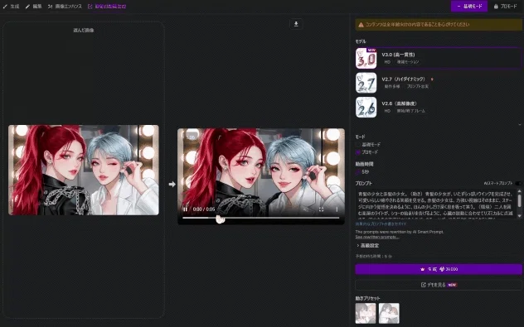Click the purple 生成 generate button
The image size is (524, 327).
(438, 269)
